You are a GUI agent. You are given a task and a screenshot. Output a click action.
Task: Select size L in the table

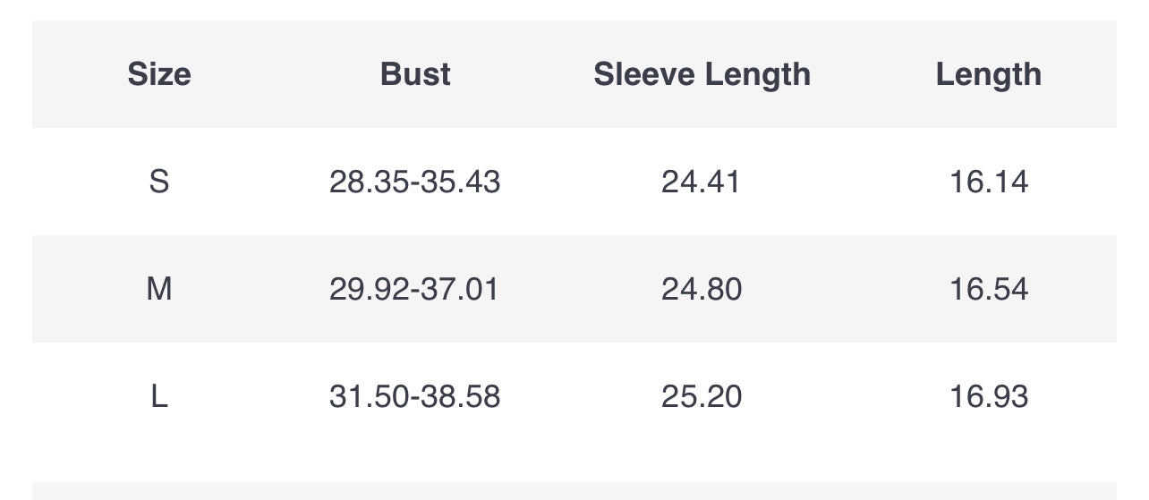tap(159, 396)
